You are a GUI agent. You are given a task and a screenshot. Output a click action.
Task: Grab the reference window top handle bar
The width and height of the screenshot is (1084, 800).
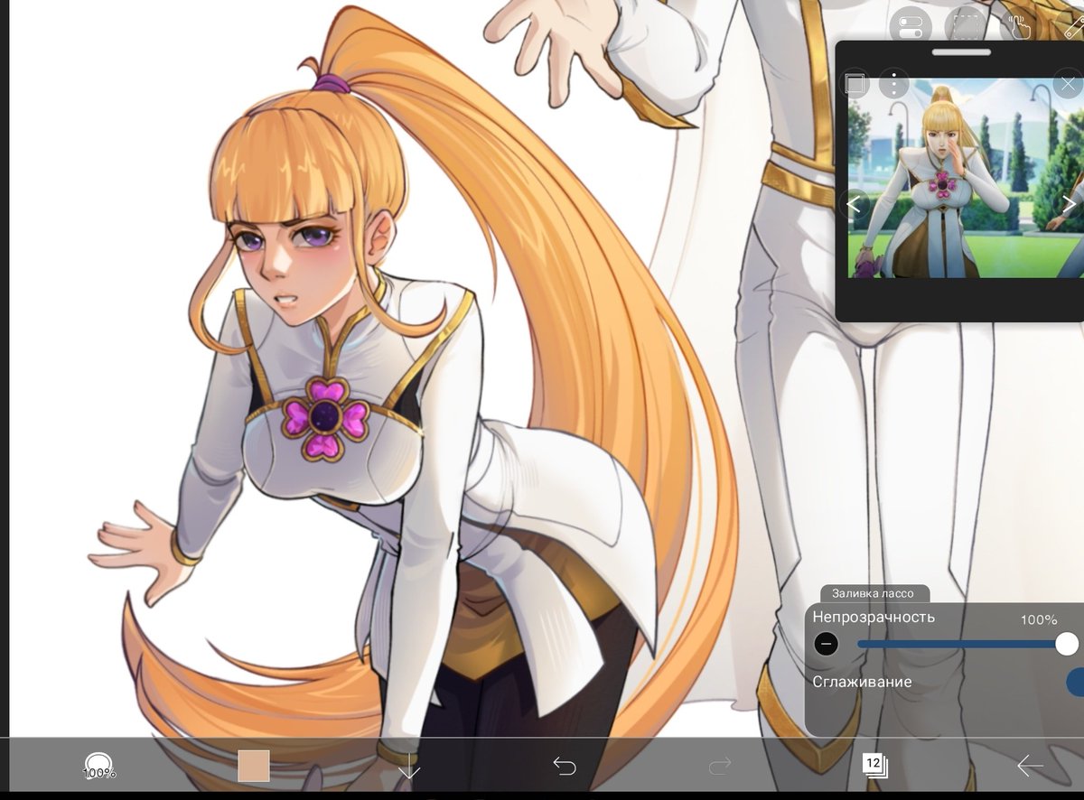961,52
